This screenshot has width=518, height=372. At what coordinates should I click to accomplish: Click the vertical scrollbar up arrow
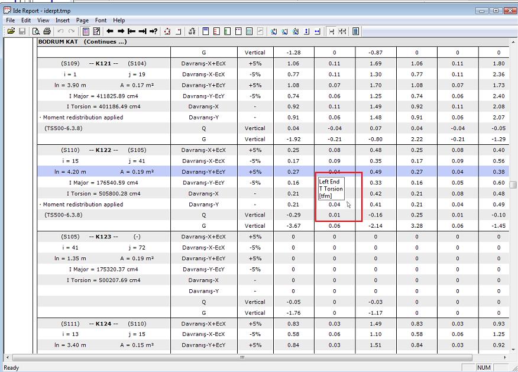(513, 43)
